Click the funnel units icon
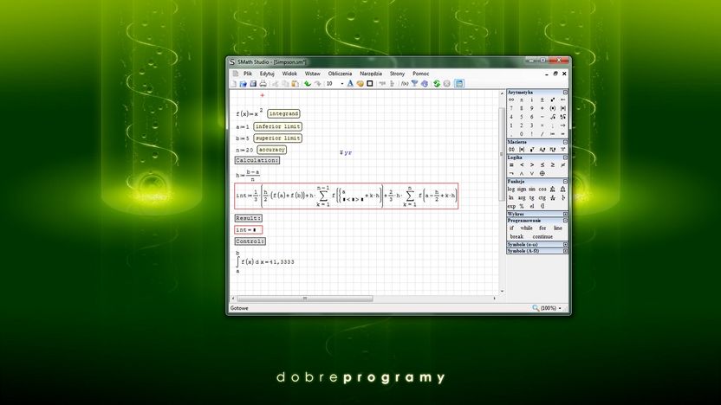This screenshot has width=721, height=405. coord(415,84)
